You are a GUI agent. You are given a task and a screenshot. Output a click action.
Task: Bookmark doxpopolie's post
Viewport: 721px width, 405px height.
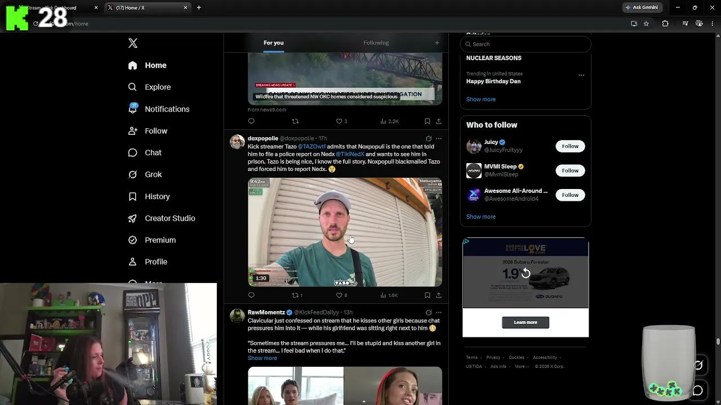[428, 295]
